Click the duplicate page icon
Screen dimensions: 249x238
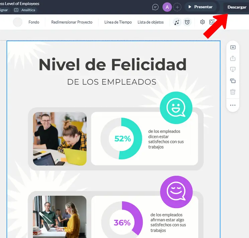[x=233, y=81]
